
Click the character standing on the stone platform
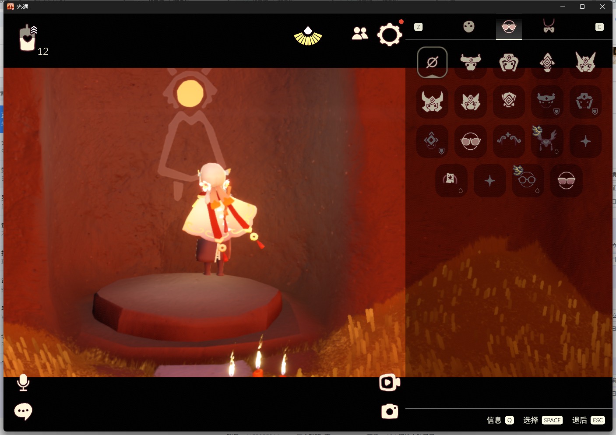[220, 219]
